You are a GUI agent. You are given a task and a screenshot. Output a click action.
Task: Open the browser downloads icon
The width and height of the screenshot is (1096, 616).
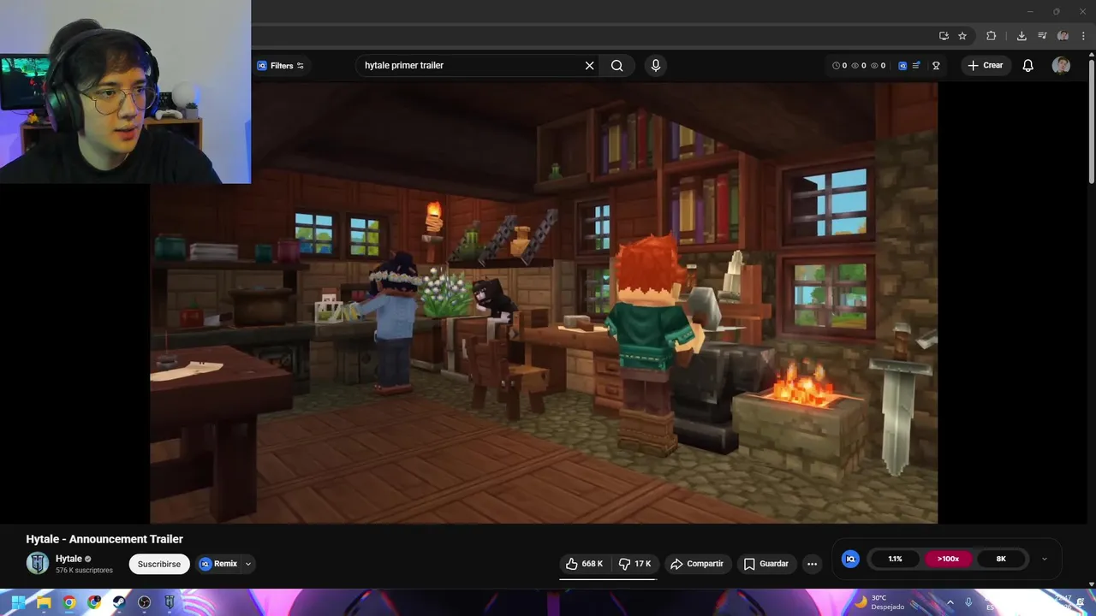click(x=1022, y=36)
